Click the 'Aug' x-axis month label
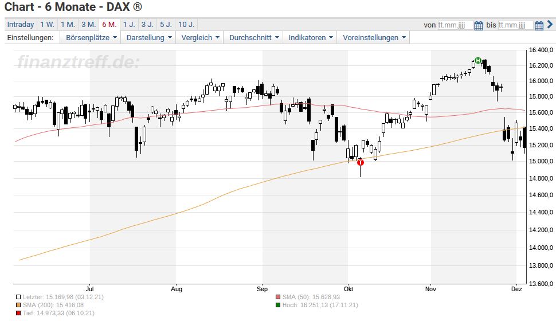Screen dimensions: 556x321 click(x=176, y=289)
